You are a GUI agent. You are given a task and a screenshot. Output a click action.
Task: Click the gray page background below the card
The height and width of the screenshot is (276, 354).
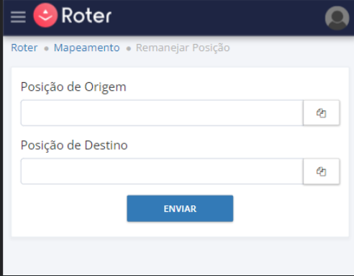[178, 256]
